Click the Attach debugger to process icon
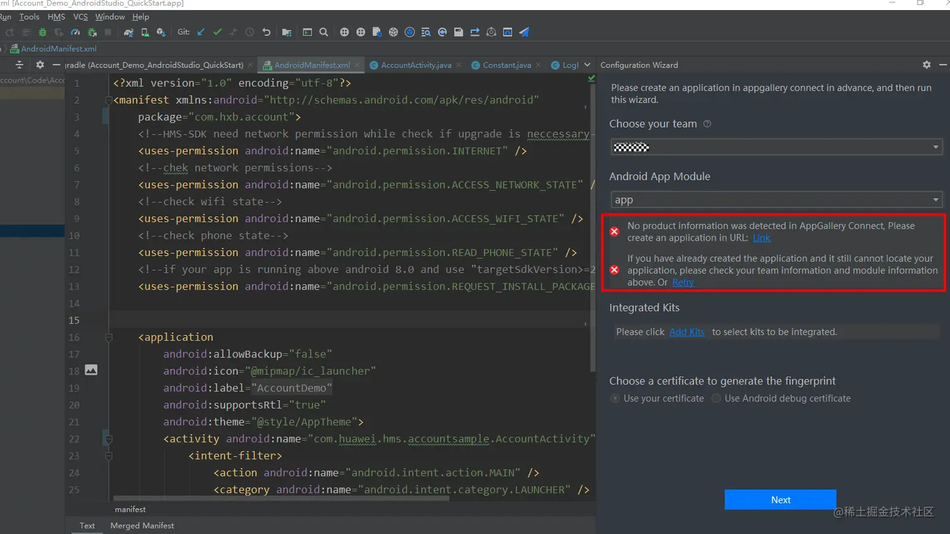The height and width of the screenshot is (534, 950). pyautogui.click(x=92, y=32)
